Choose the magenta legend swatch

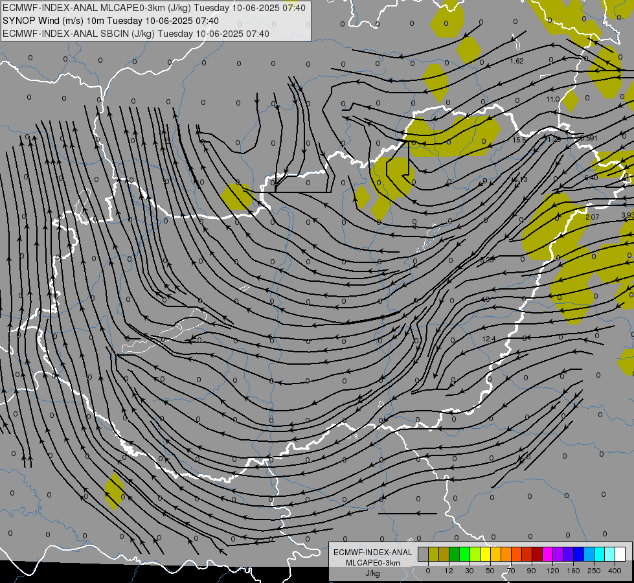pos(548,554)
